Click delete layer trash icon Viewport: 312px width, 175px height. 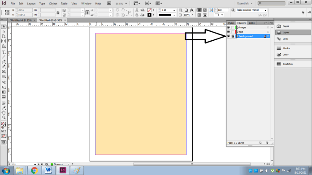pos(267,143)
